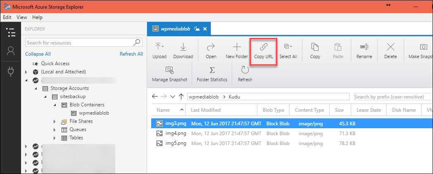433x174 pixels.
Task: Select Queues in the tree
Action: pyautogui.click(x=78, y=129)
